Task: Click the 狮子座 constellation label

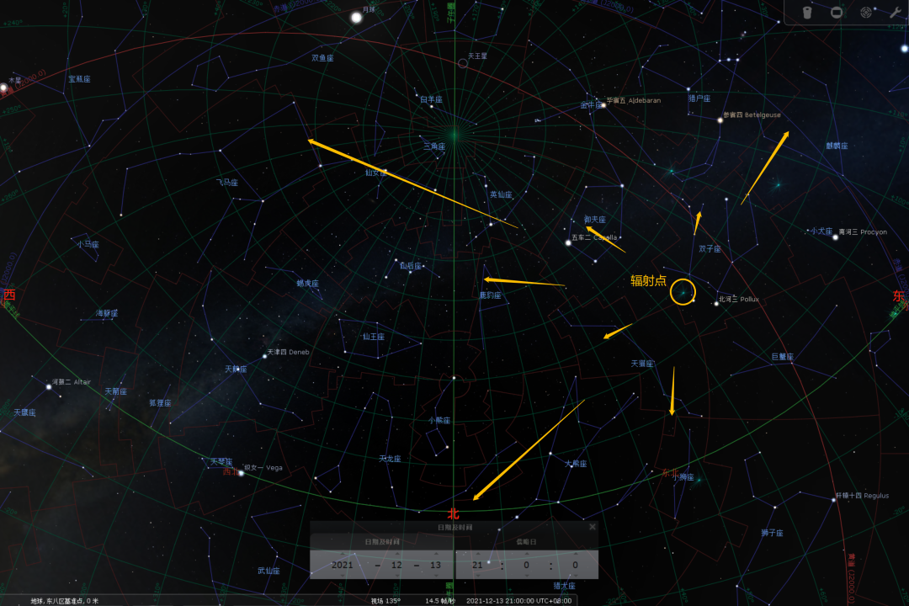Action: (772, 532)
